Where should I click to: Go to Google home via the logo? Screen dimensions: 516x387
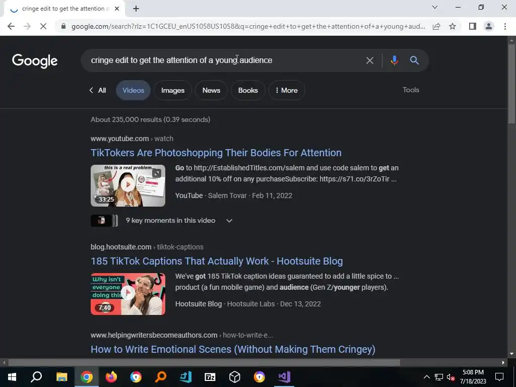click(x=35, y=61)
